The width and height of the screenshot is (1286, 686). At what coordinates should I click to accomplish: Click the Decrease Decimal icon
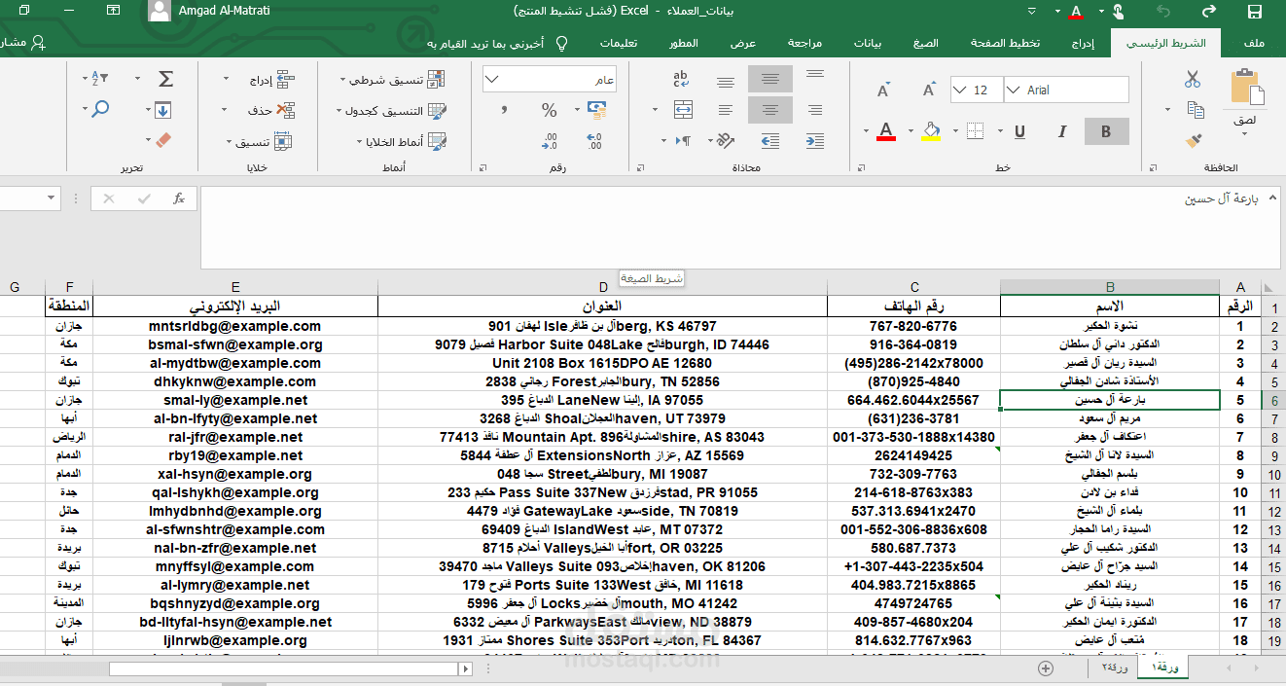(x=551, y=141)
